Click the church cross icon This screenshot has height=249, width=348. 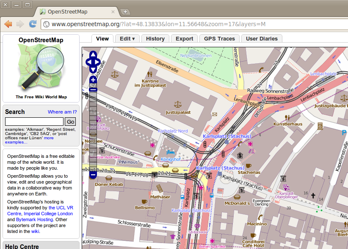coord(313,195)
